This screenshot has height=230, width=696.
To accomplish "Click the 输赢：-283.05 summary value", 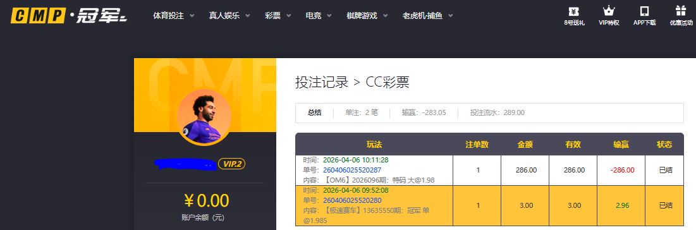I will pyautogui.click(x=424, y=112).
